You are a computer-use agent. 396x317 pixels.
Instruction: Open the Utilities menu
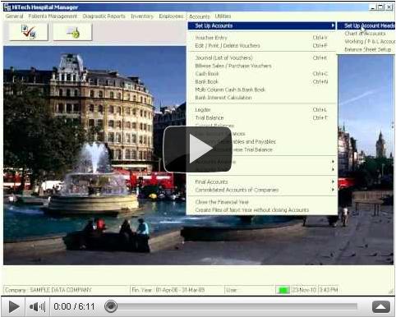click(x=223, y=16)
